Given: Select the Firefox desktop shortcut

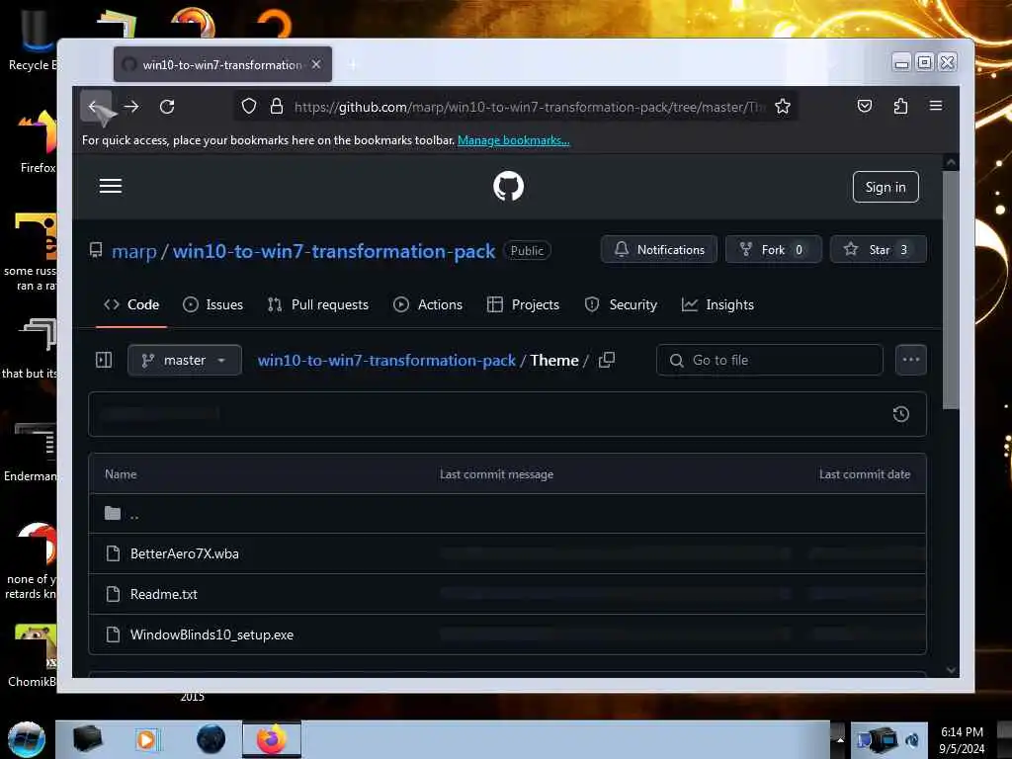Looking at the screenshot, I should [37, 142].
